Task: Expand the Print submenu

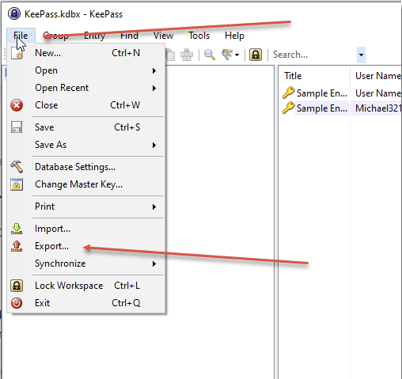Action: tap(87, 207)
